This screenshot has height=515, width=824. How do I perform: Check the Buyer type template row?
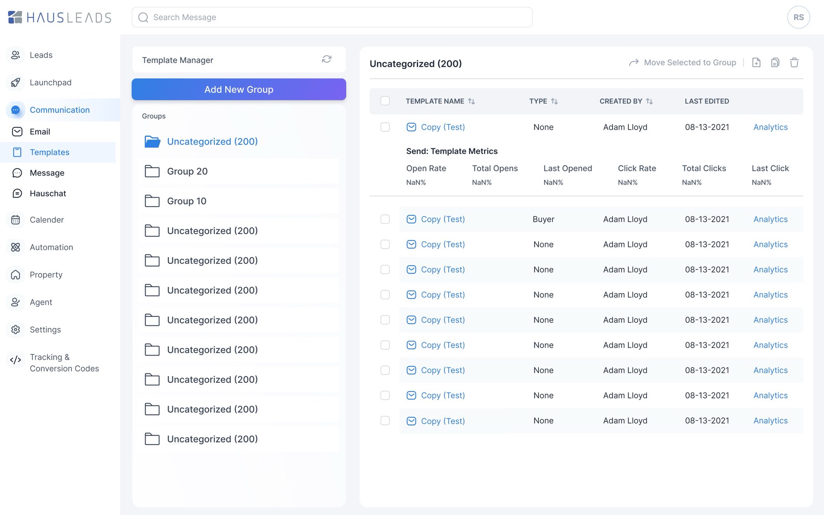pyautogui.click(x=385, y=219)
